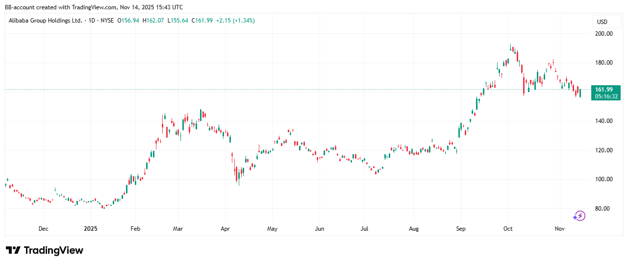Click the Apr label on time axis
Viewport: 628px width, 265px height.
click(225, 229)
